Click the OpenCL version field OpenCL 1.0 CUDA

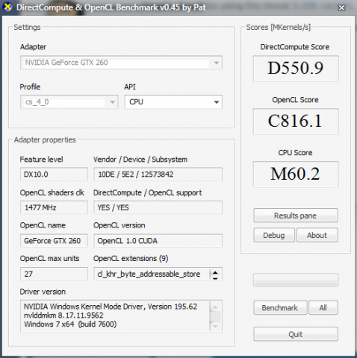pos(158,241)
